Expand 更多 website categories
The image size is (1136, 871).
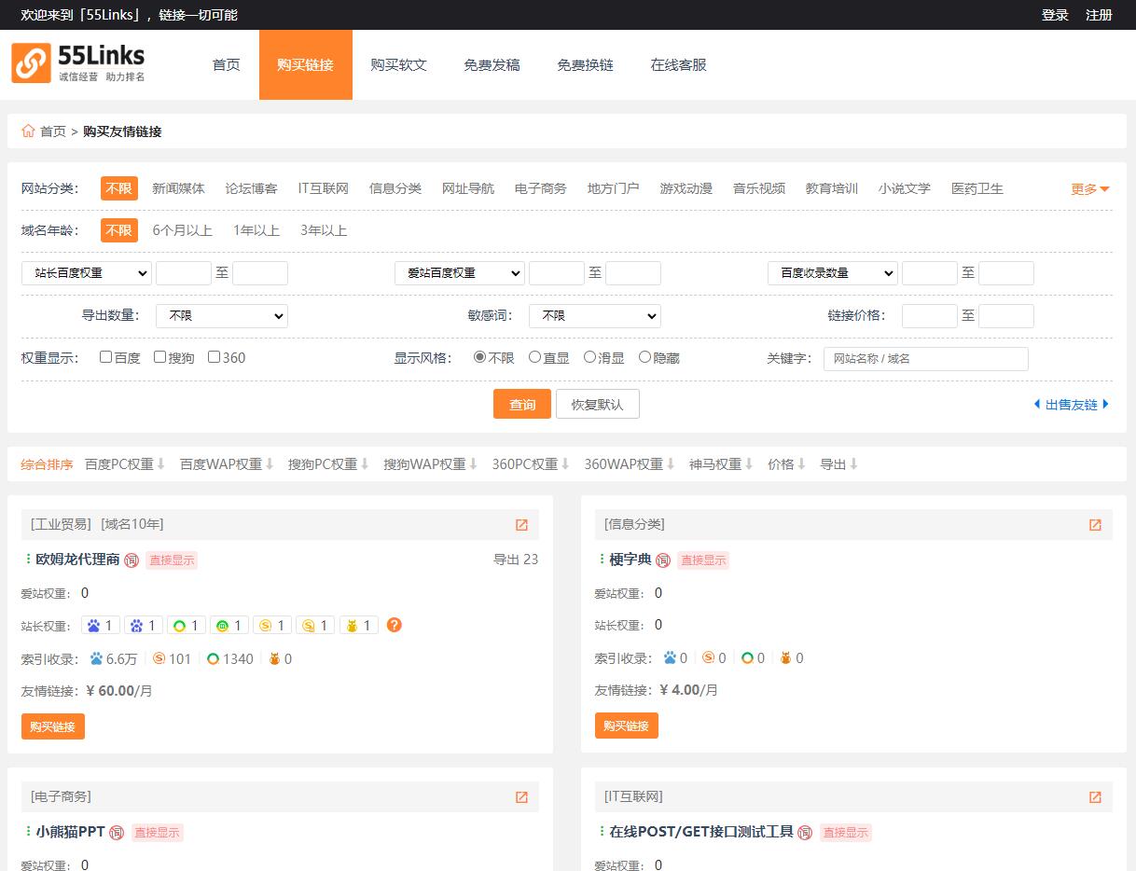point(1089,189)
